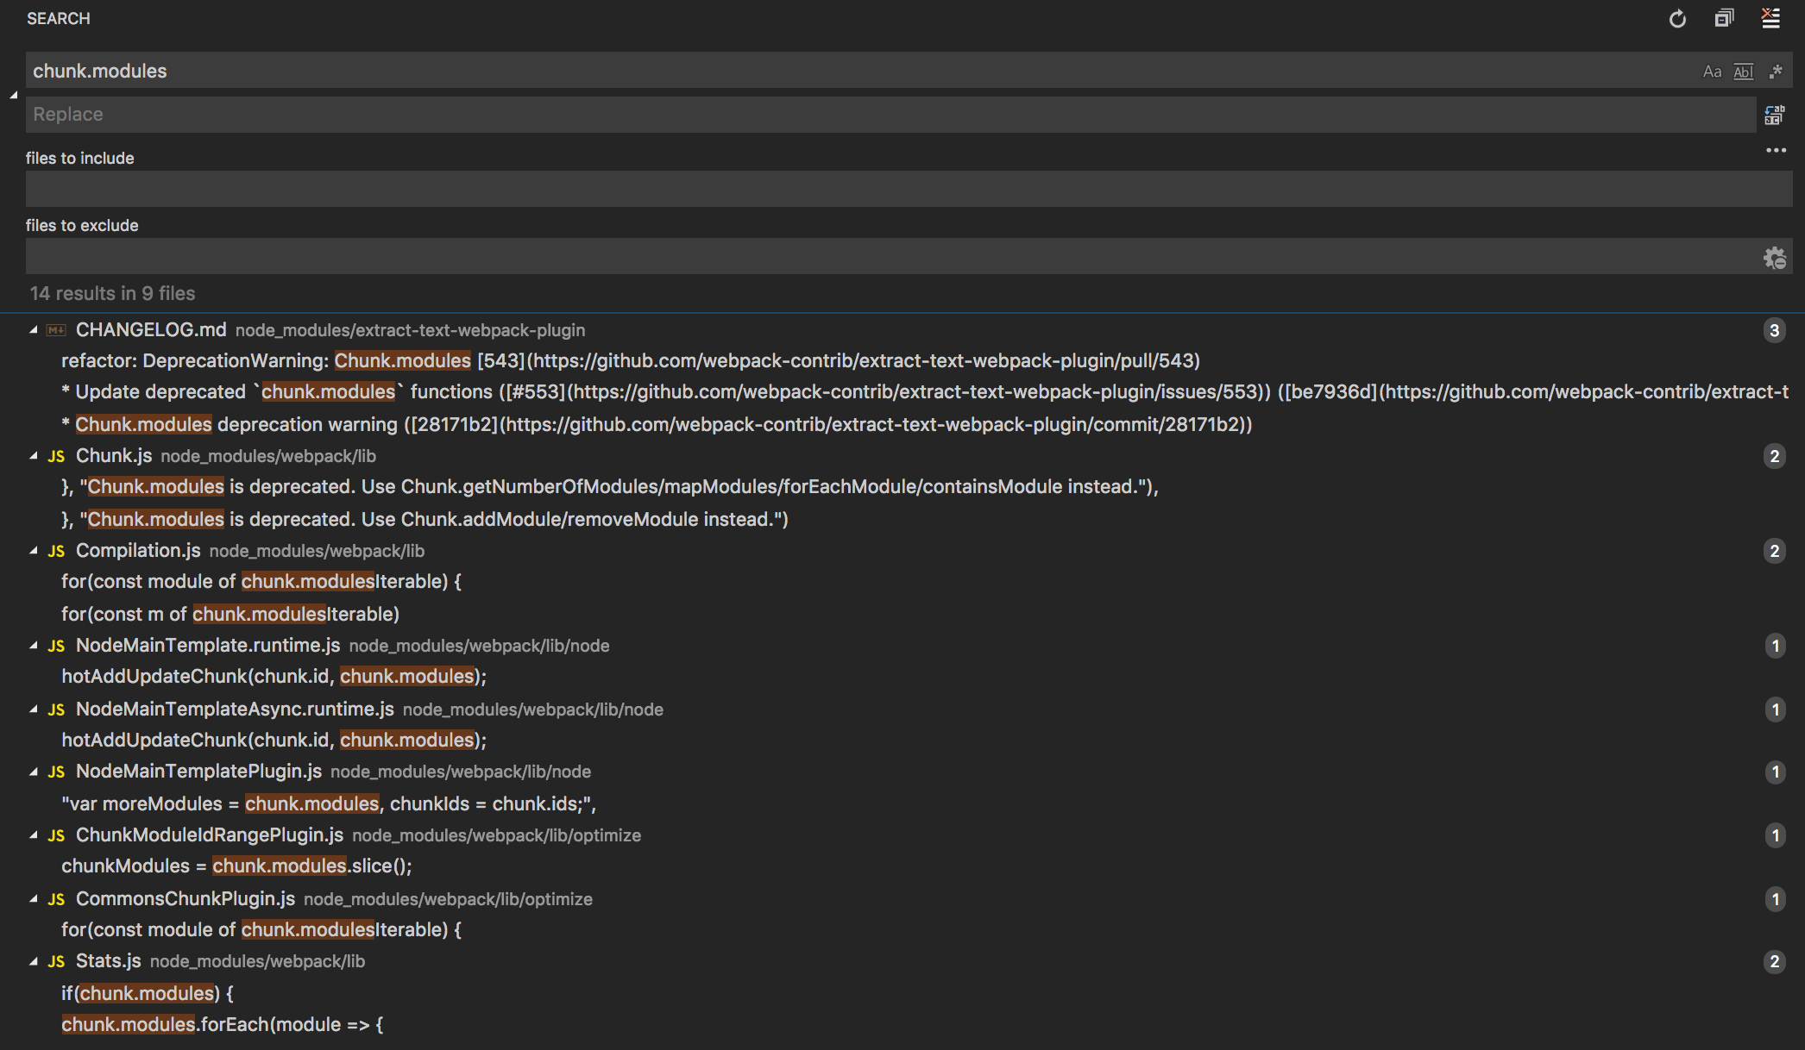
Task: Collapse the Replace field toggle arrow
Action: (14, 94)
